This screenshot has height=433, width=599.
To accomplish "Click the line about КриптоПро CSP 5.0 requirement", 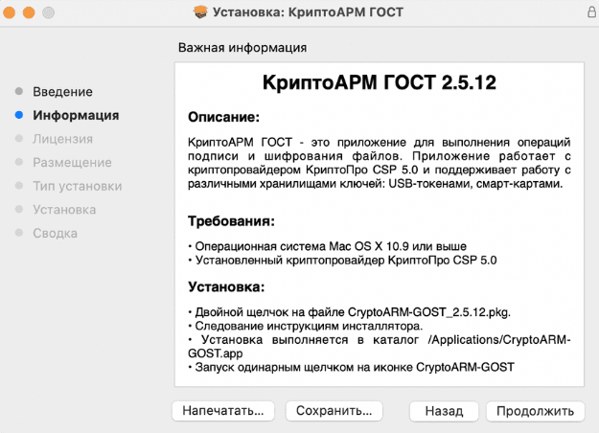I will pos(342,261).
